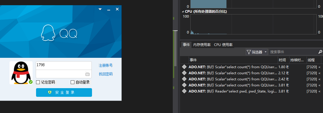Click the editor vertical scrollbar thumb

(x=175, y=49)
